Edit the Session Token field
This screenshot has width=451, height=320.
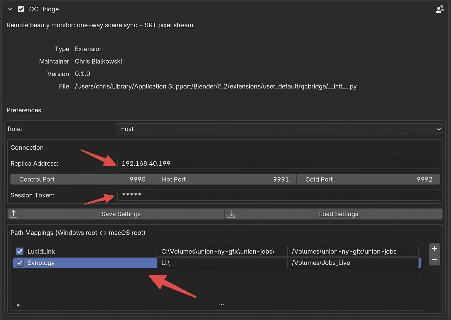tap(279, 195)
